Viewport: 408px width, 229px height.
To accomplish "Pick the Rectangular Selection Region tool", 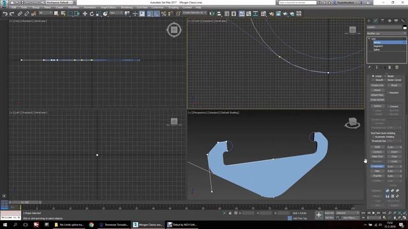I will (x=70, y=13).
